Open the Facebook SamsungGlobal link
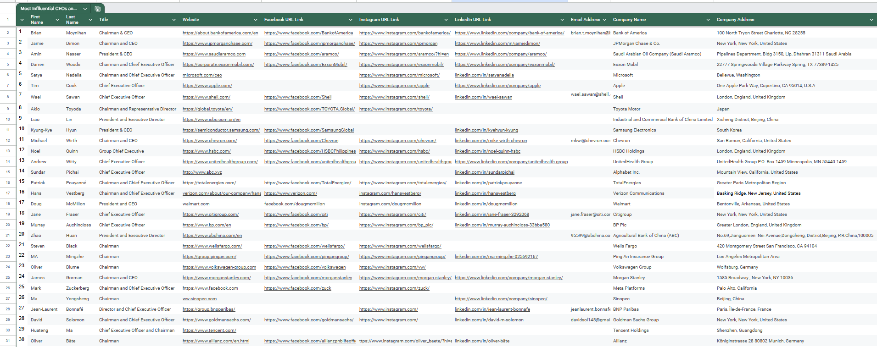The image size is (877, 347). click(309, 130)
